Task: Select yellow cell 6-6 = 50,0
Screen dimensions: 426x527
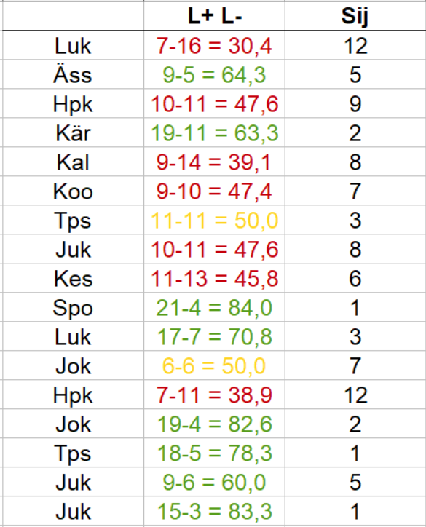Action: coord(214,365)
